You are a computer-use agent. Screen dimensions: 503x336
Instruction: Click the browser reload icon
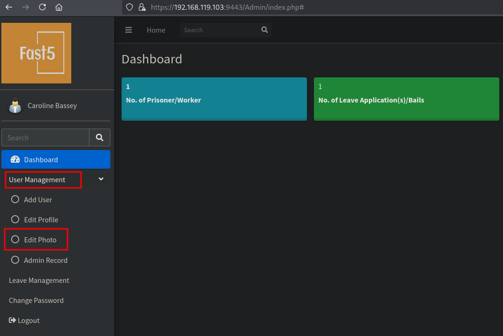[x=42, y=7]
